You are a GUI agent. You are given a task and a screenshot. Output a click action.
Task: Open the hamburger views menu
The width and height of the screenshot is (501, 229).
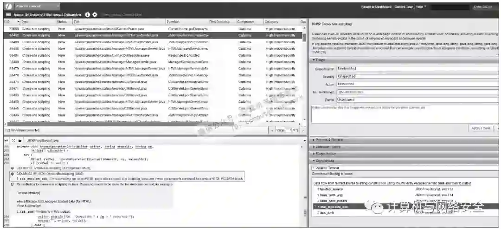(8, 15)
